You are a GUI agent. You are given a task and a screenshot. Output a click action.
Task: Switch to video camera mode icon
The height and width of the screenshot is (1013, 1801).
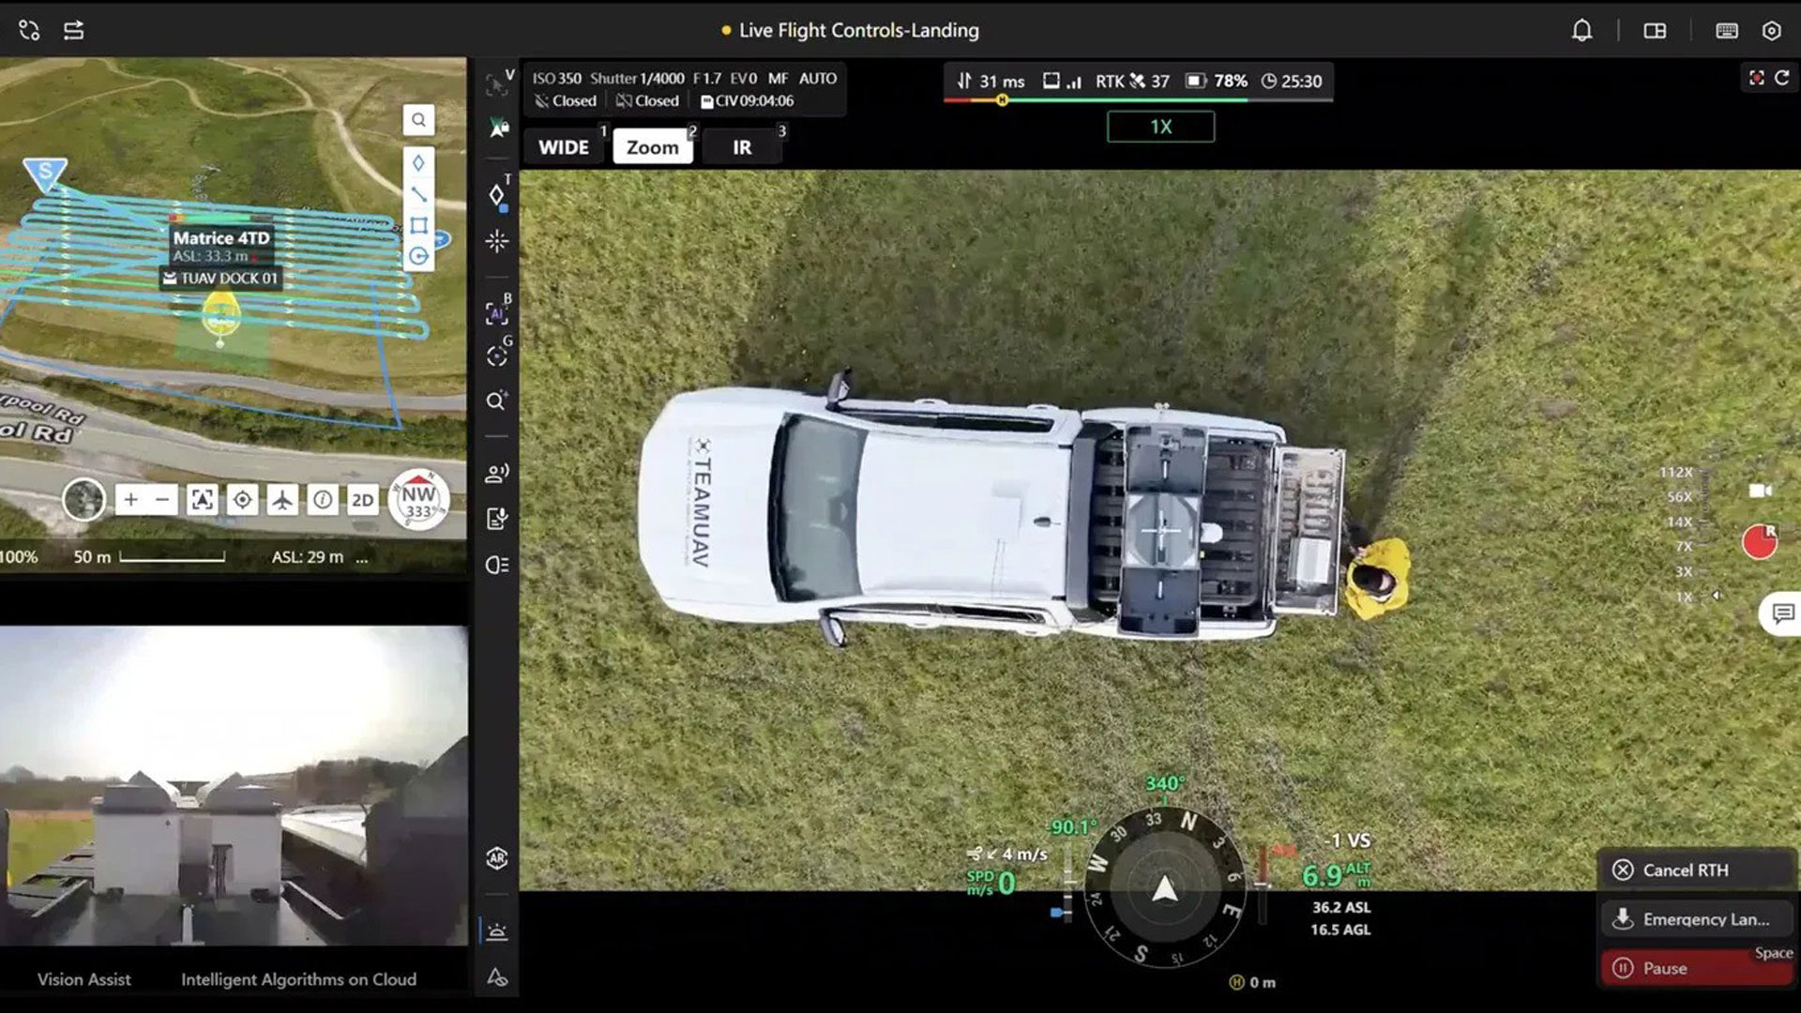coord(1761,491)
